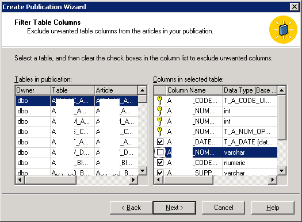
Task: Sort by the Owner column header
Action: pos(33,90)
